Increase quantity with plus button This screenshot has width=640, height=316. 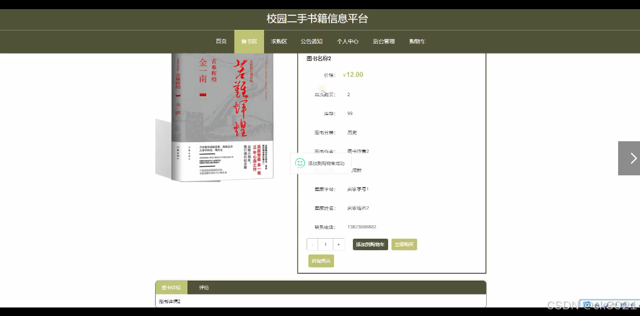pos(338,245)
